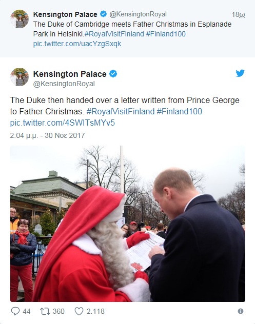The width and height of the screenshot is (255, 324).
Task: Open the tweet info icon at the bottom right
Action: 241,311
